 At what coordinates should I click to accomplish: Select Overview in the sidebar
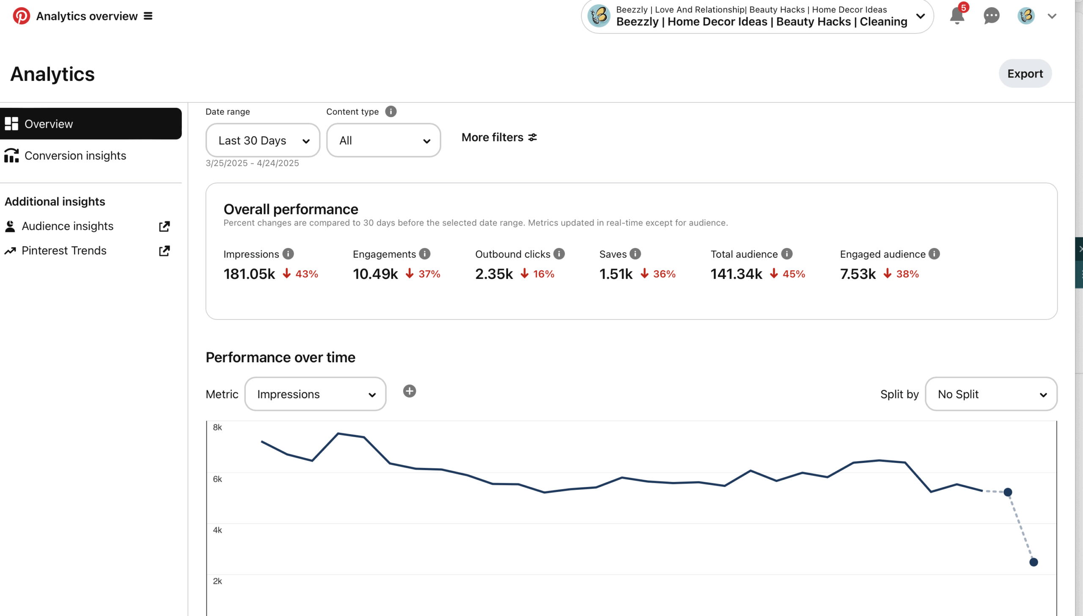(x=91, y=124)
